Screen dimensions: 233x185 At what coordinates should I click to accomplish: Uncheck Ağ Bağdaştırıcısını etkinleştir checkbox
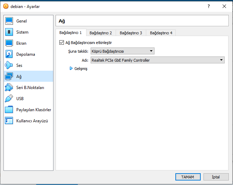[61, 43]
